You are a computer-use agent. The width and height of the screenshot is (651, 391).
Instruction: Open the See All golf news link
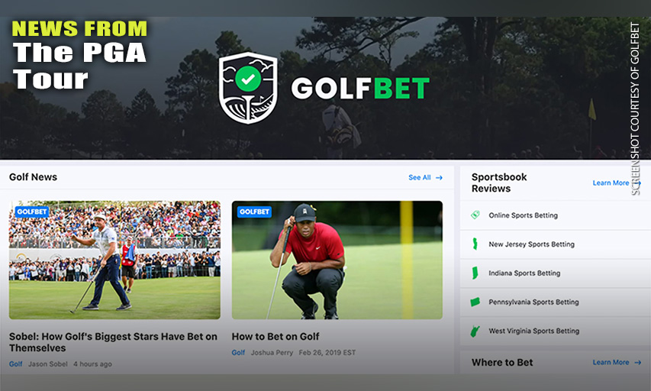click(420, 177)
